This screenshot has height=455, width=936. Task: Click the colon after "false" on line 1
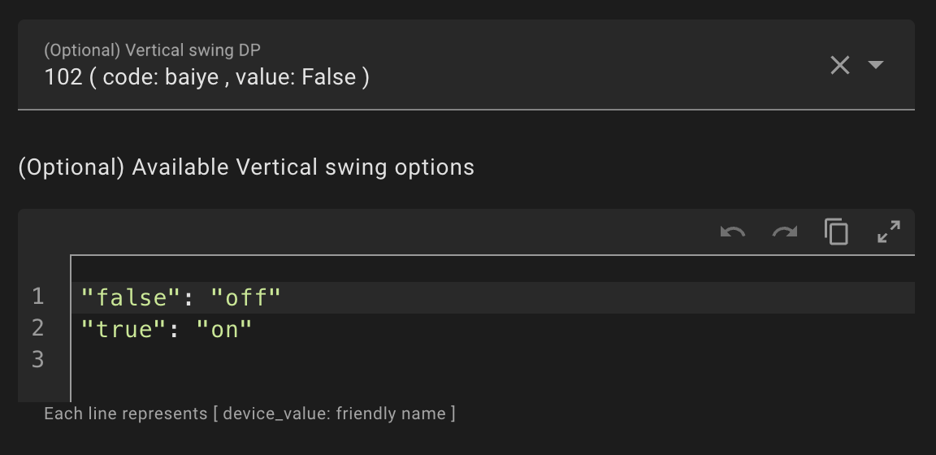pos(187,297)
